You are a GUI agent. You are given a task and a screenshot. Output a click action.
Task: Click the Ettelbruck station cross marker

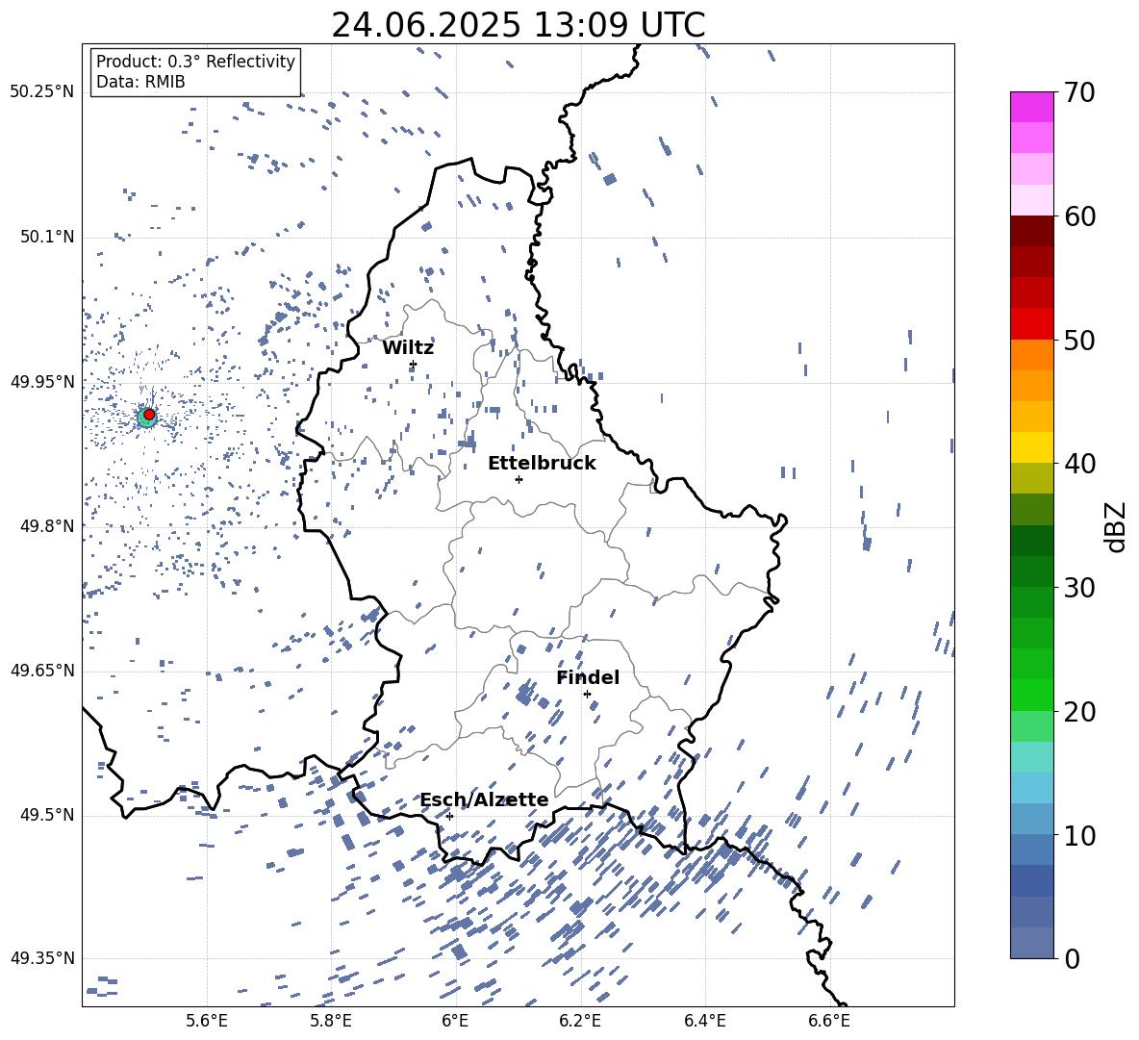click(519, 479)
